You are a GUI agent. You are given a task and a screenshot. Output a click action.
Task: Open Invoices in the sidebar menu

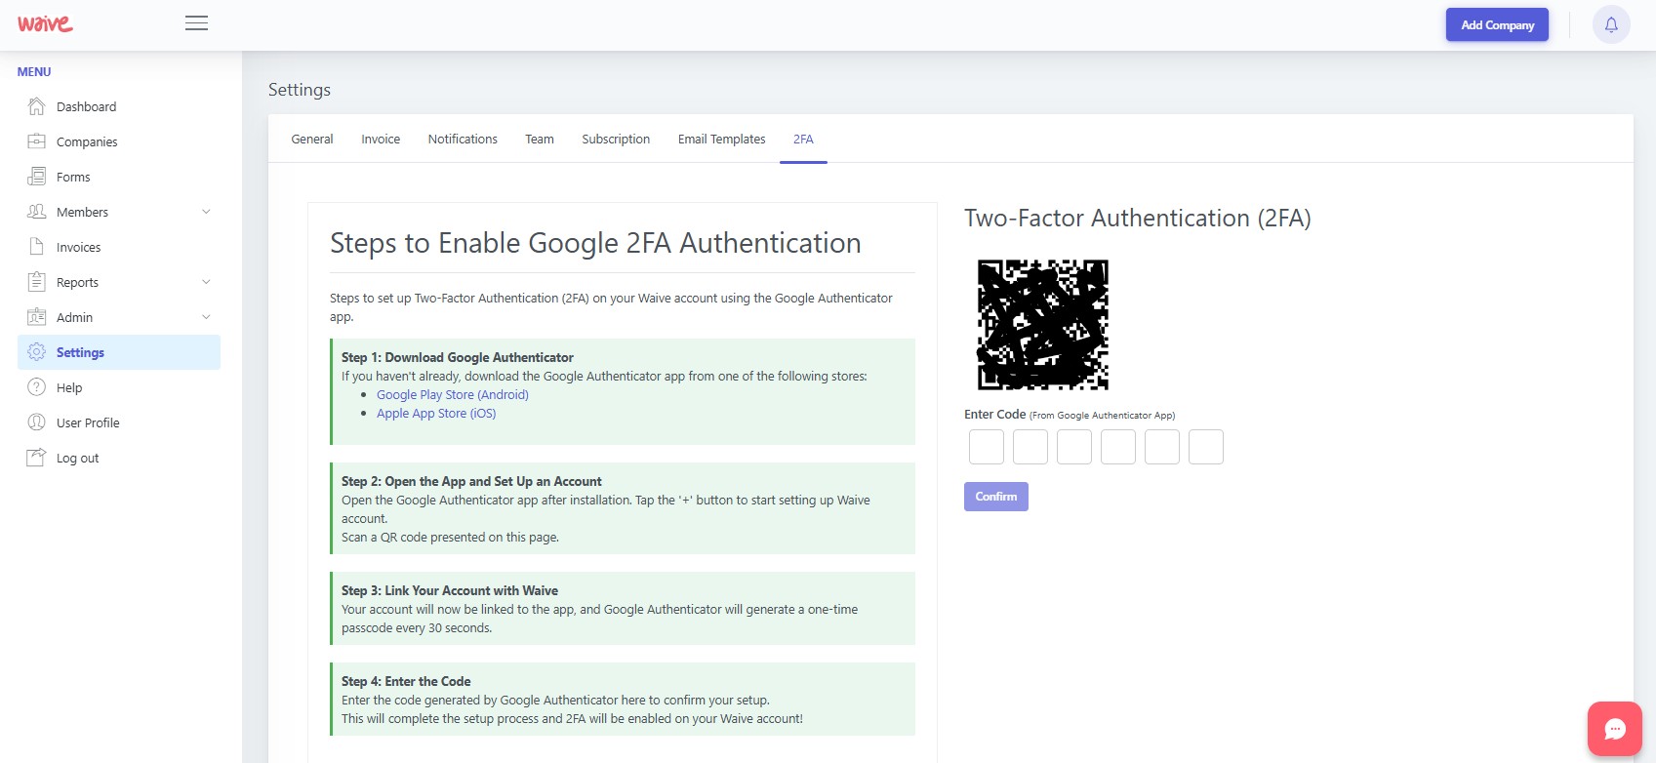[79, 247]
